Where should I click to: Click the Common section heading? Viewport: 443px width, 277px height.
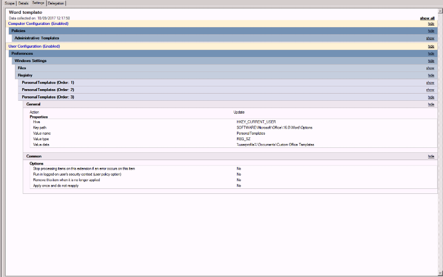(34, 156)
